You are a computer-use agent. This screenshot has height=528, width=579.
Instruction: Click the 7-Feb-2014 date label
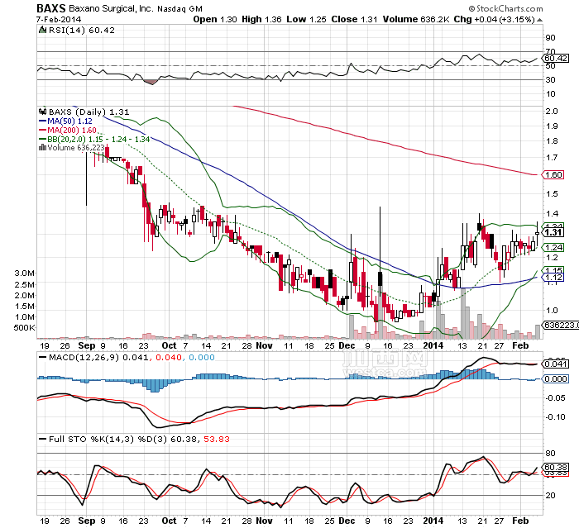tap(59, 19)
